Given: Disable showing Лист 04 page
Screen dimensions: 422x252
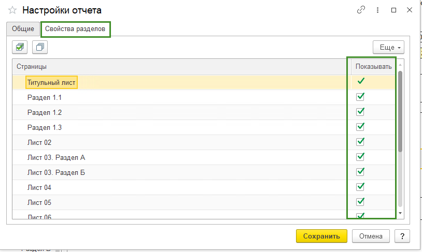Looking at the screenshot, I should pyautogui.click(x=361, y=187).
